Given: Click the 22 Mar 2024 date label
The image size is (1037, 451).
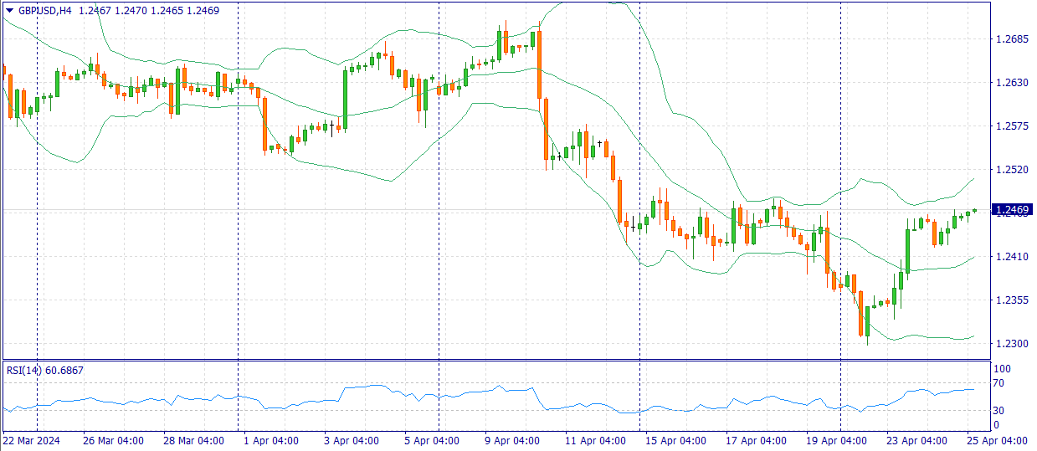Looking at the screenshot, I should [32, 441].
